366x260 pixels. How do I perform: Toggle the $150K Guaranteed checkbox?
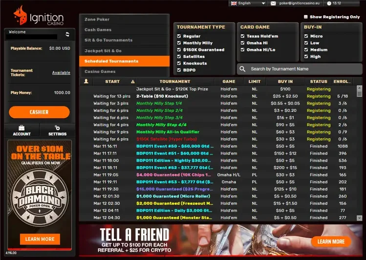coord(179,49)
